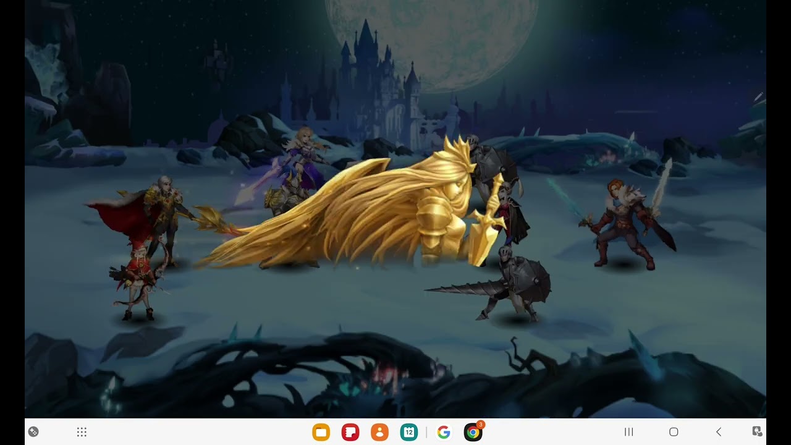The height and width of the screenshot is (445, 791).
Task: Go to home screen button
Action: click(674, 432)
